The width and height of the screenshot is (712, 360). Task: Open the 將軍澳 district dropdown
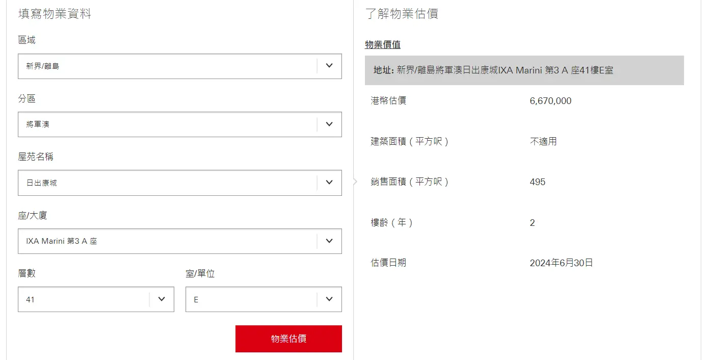tap(180, 124)
